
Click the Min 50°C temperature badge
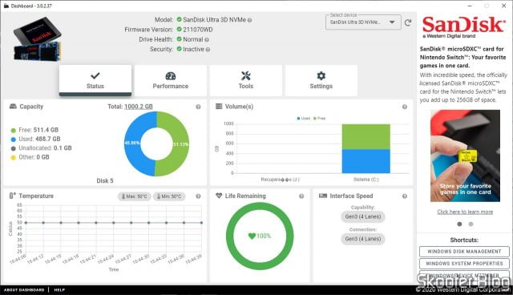tap(169, 196)
